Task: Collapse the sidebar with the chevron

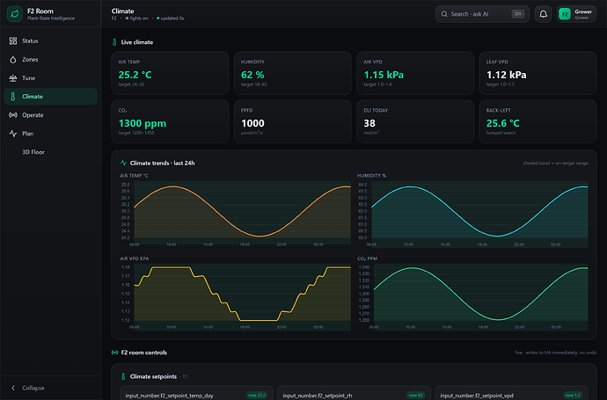Action: (13, 388)
